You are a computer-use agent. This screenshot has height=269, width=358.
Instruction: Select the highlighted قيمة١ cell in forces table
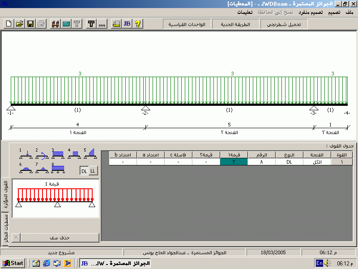tap(234, 162)
